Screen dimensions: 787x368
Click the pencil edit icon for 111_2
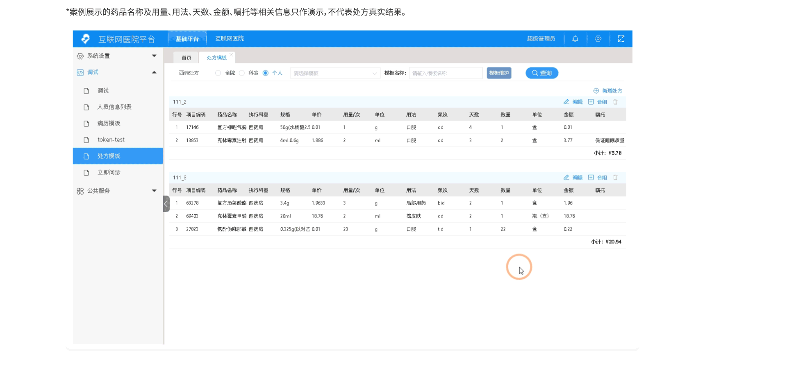(x=566, y=102)
